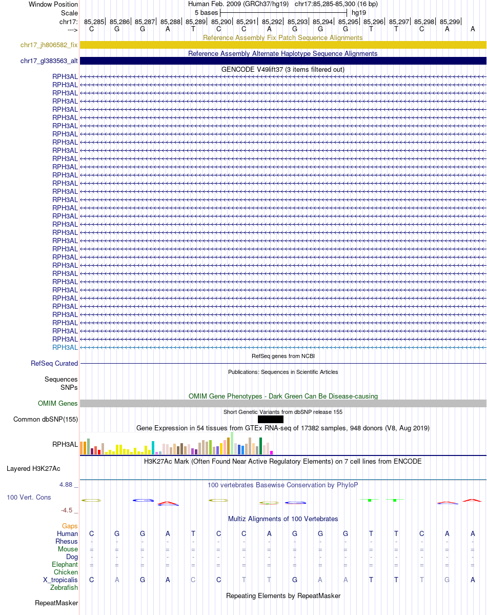Click the SNPs track label
487x615 pixels.
69,387
